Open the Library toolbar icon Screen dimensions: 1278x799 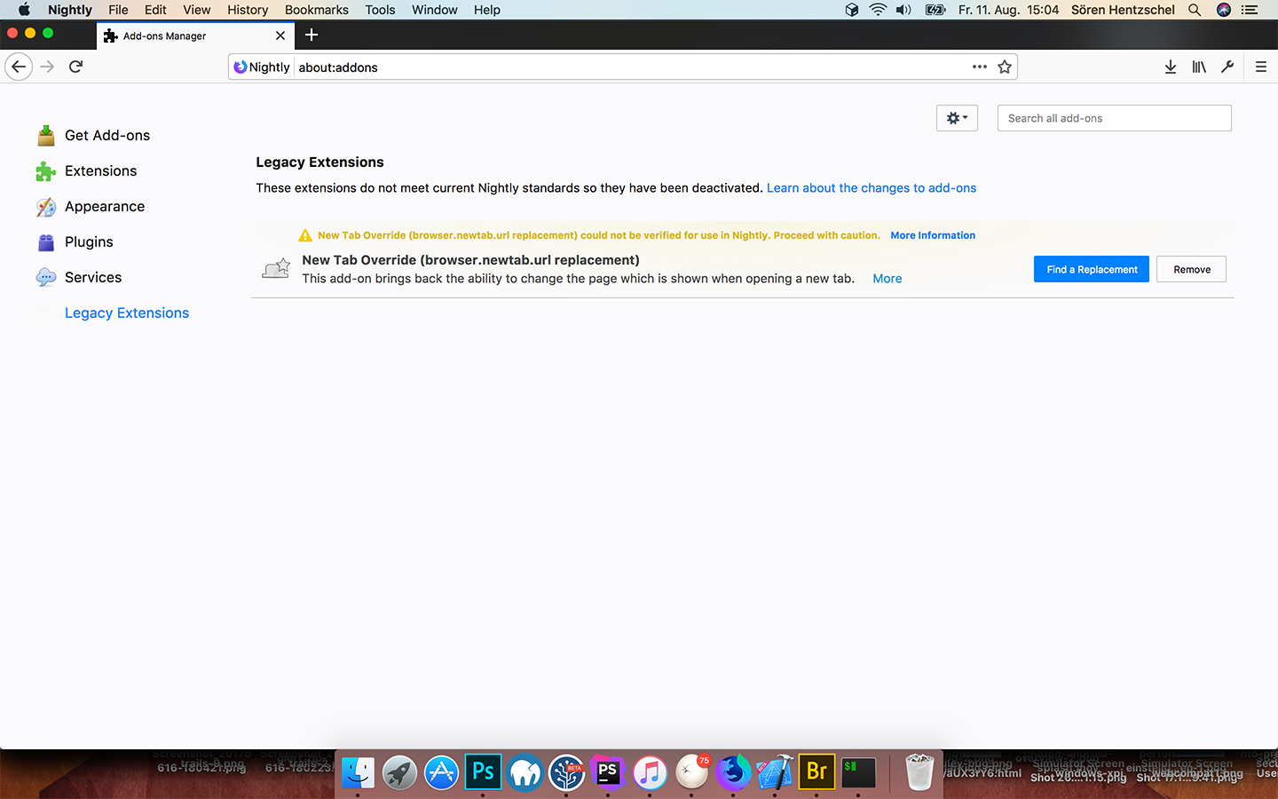point(1199,67)
